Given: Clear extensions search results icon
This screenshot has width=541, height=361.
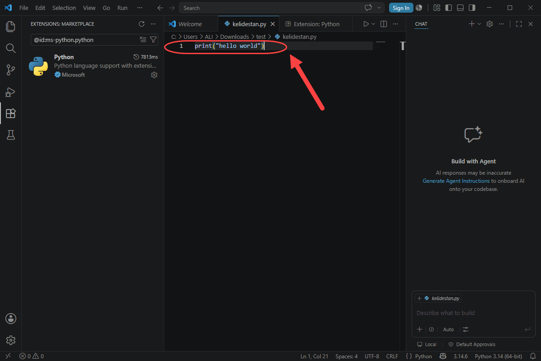Looking at the screenshot, I should click(143, 40).
